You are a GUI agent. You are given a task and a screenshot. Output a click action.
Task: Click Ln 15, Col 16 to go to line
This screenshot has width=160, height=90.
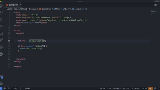click(x=105, y=88)
